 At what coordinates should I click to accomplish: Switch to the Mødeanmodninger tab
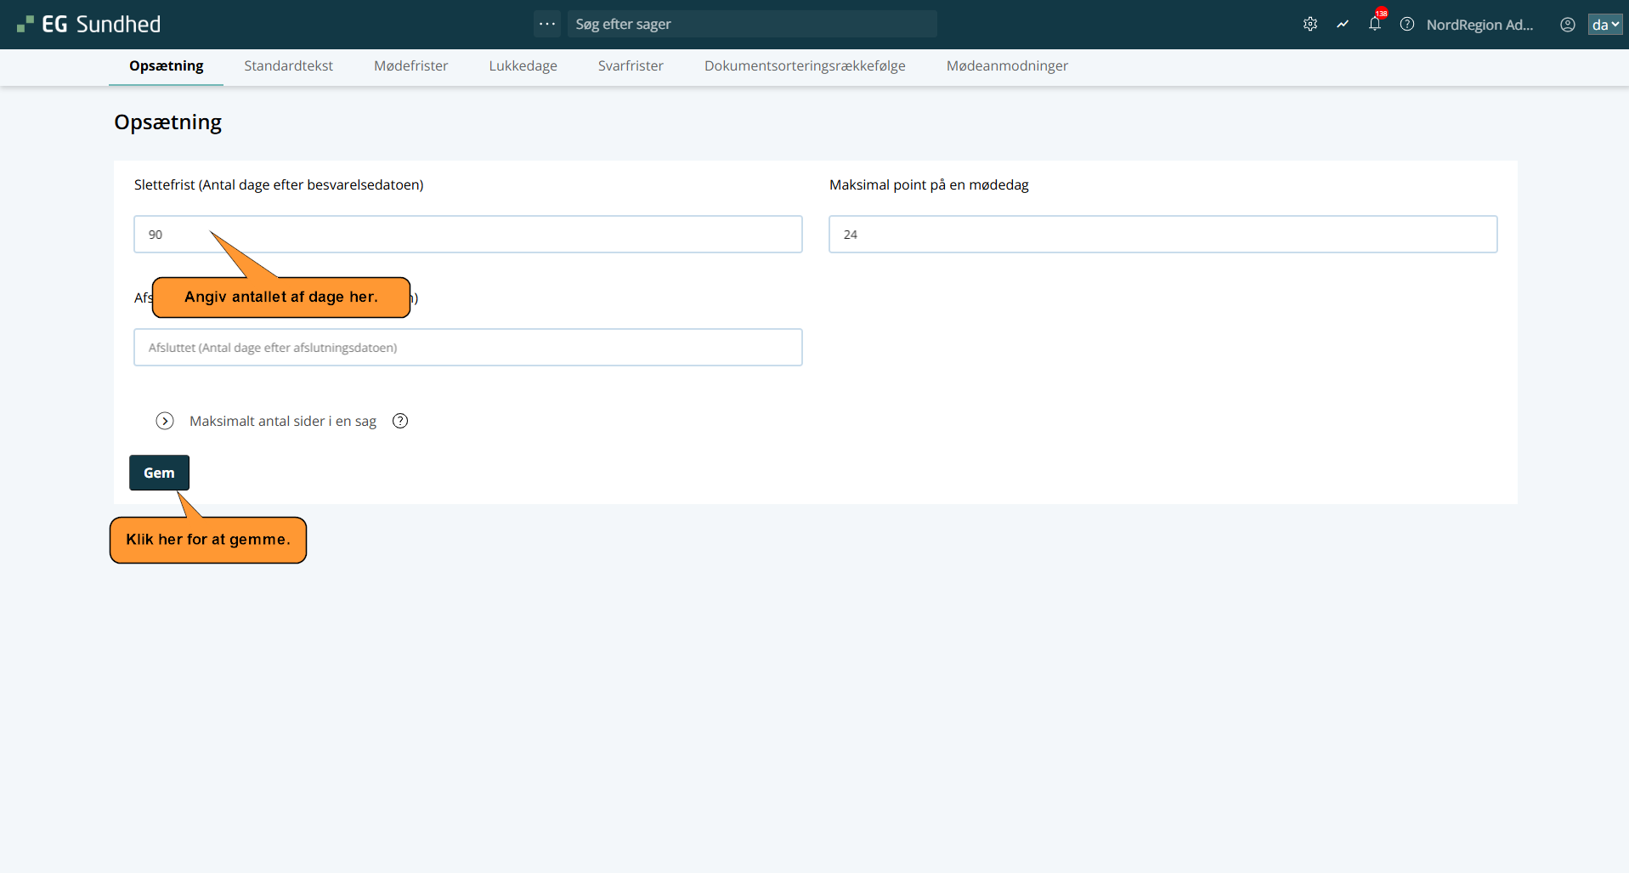point(1007,66)
